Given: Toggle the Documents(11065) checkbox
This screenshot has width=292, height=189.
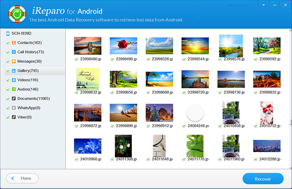Looking at the screenshot, I should pos(8,99).
